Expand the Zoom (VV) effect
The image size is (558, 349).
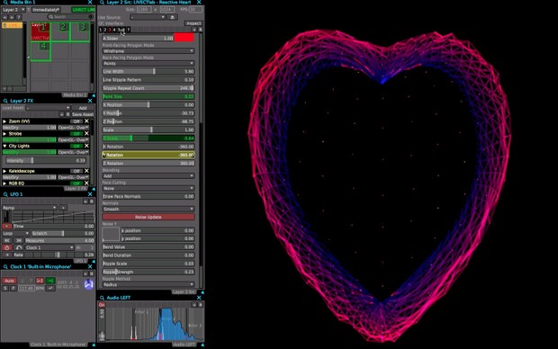(4, 121)
